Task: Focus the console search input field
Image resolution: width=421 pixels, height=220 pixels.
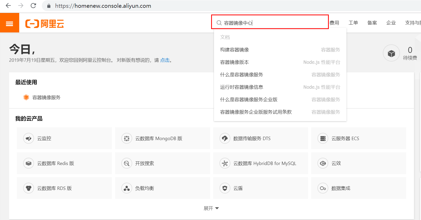Action: click(270, 22)
